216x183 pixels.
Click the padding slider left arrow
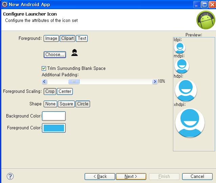pos(44,81)
